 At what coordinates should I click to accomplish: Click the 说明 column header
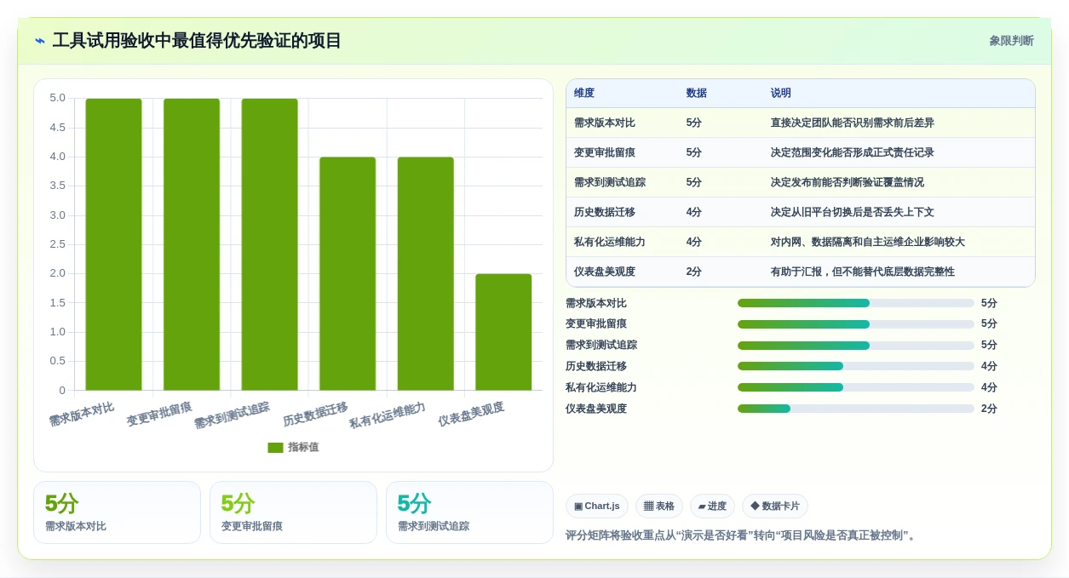click(781, 94)
